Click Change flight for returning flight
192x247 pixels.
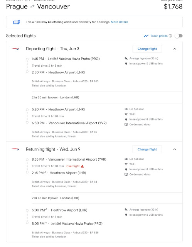pyautogui.click(x=147, y=149)
